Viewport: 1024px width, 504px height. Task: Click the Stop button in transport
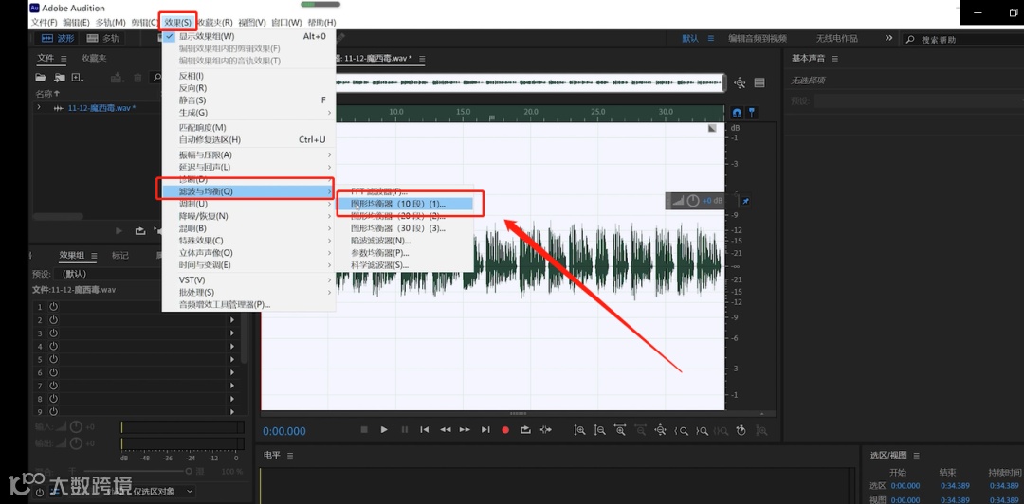[364, 429]
